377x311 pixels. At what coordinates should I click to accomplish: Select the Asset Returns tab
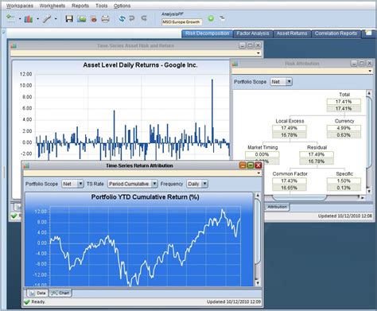click(292, 33)
